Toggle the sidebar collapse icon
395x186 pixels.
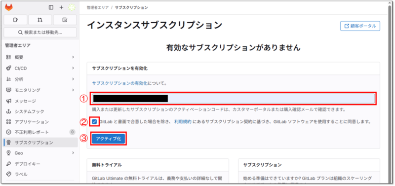tap(51, 7)
